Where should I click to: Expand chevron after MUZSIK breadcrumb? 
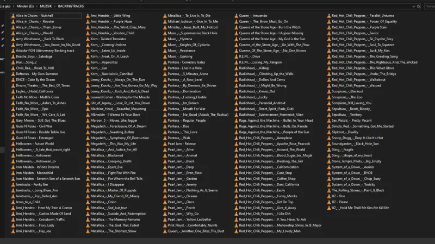point(55,6)
